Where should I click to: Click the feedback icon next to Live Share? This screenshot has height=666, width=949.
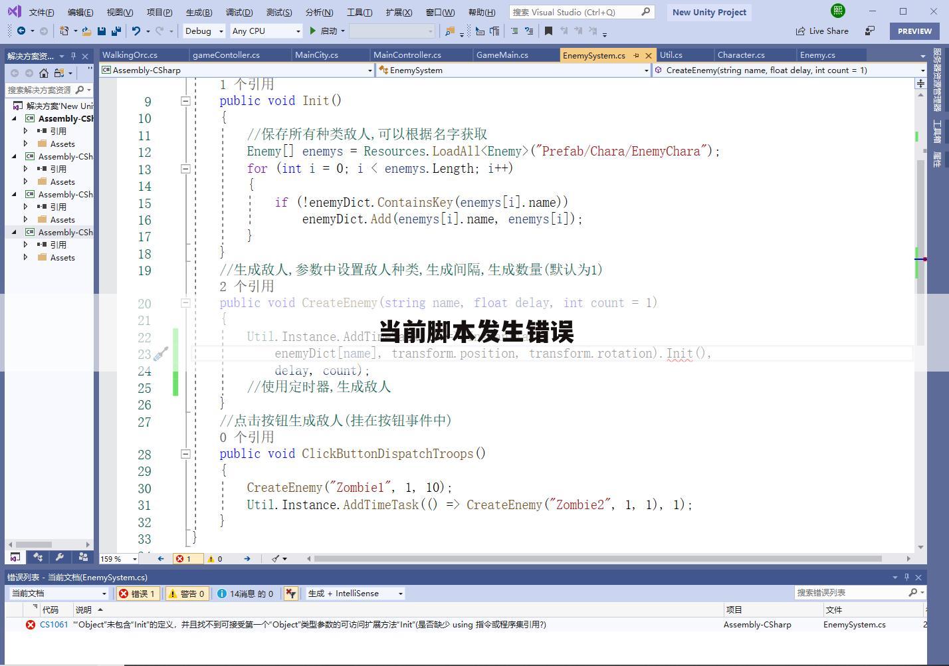pyautogui.click(x=870, y=31)
